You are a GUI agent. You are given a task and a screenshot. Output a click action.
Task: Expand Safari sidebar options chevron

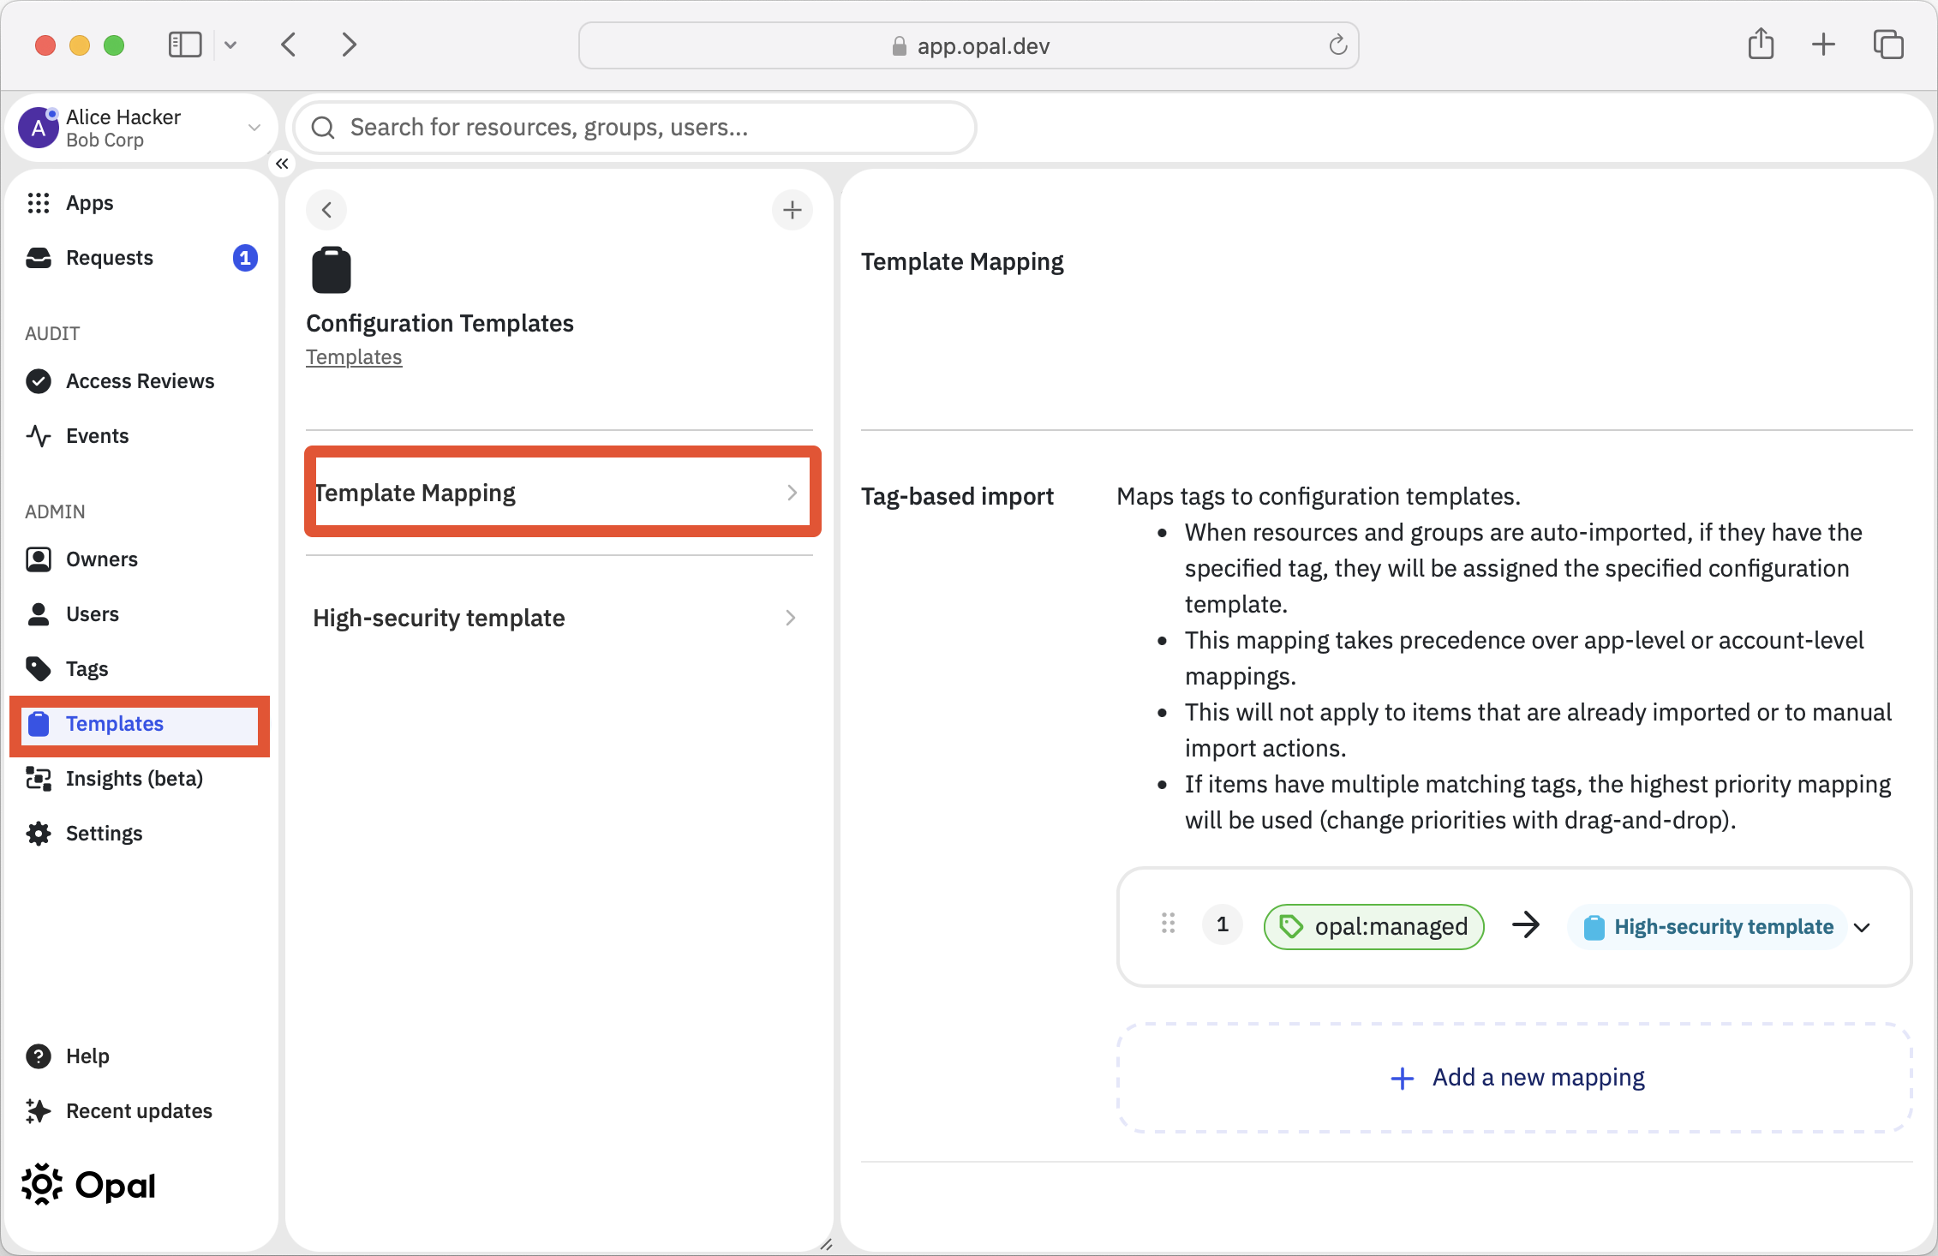pos(230,45)
